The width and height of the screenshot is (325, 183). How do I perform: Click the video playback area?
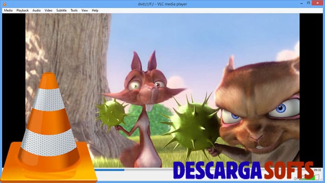pos(162,91)
